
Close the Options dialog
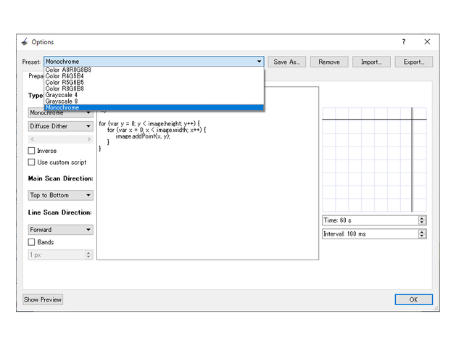tap(427, 42)
